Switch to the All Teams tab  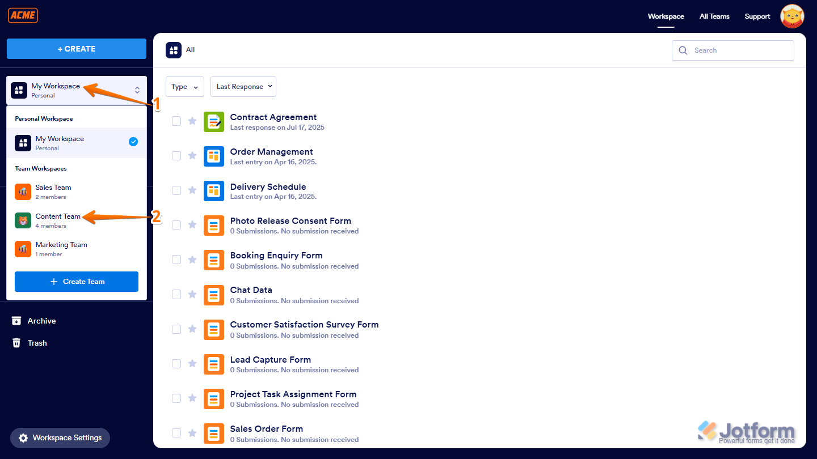click(714, 16)
